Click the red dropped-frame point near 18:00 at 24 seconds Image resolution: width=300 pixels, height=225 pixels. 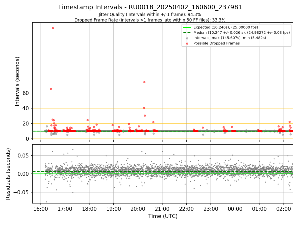(x=87, y=120)
